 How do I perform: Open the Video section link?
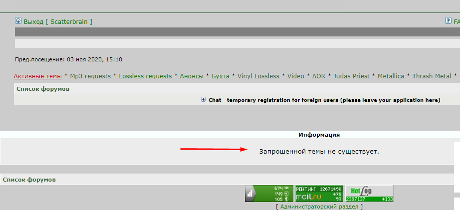296,76
